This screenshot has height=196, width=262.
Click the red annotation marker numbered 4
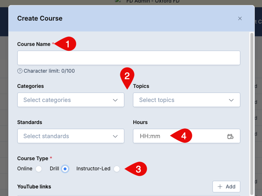(x=181, y=136)
